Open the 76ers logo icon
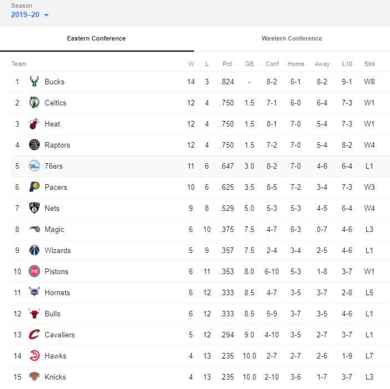390x389 pixels. coord(34,166)
